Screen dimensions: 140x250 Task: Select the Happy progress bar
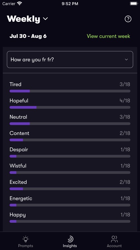coord(70,221)
